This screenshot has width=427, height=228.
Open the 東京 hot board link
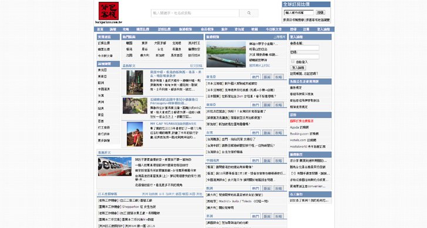point(144,43)
